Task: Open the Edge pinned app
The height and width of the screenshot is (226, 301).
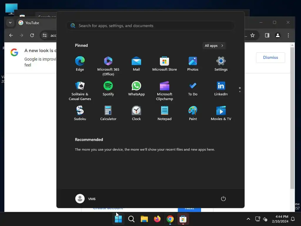Action: (x=80, y=64)
